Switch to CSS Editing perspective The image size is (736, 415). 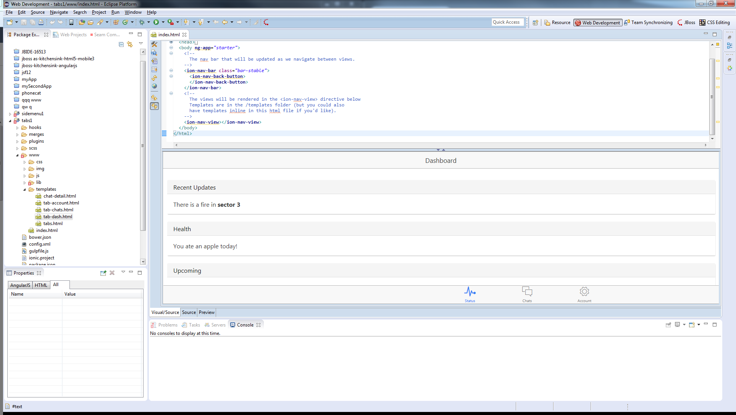point(714,23)
